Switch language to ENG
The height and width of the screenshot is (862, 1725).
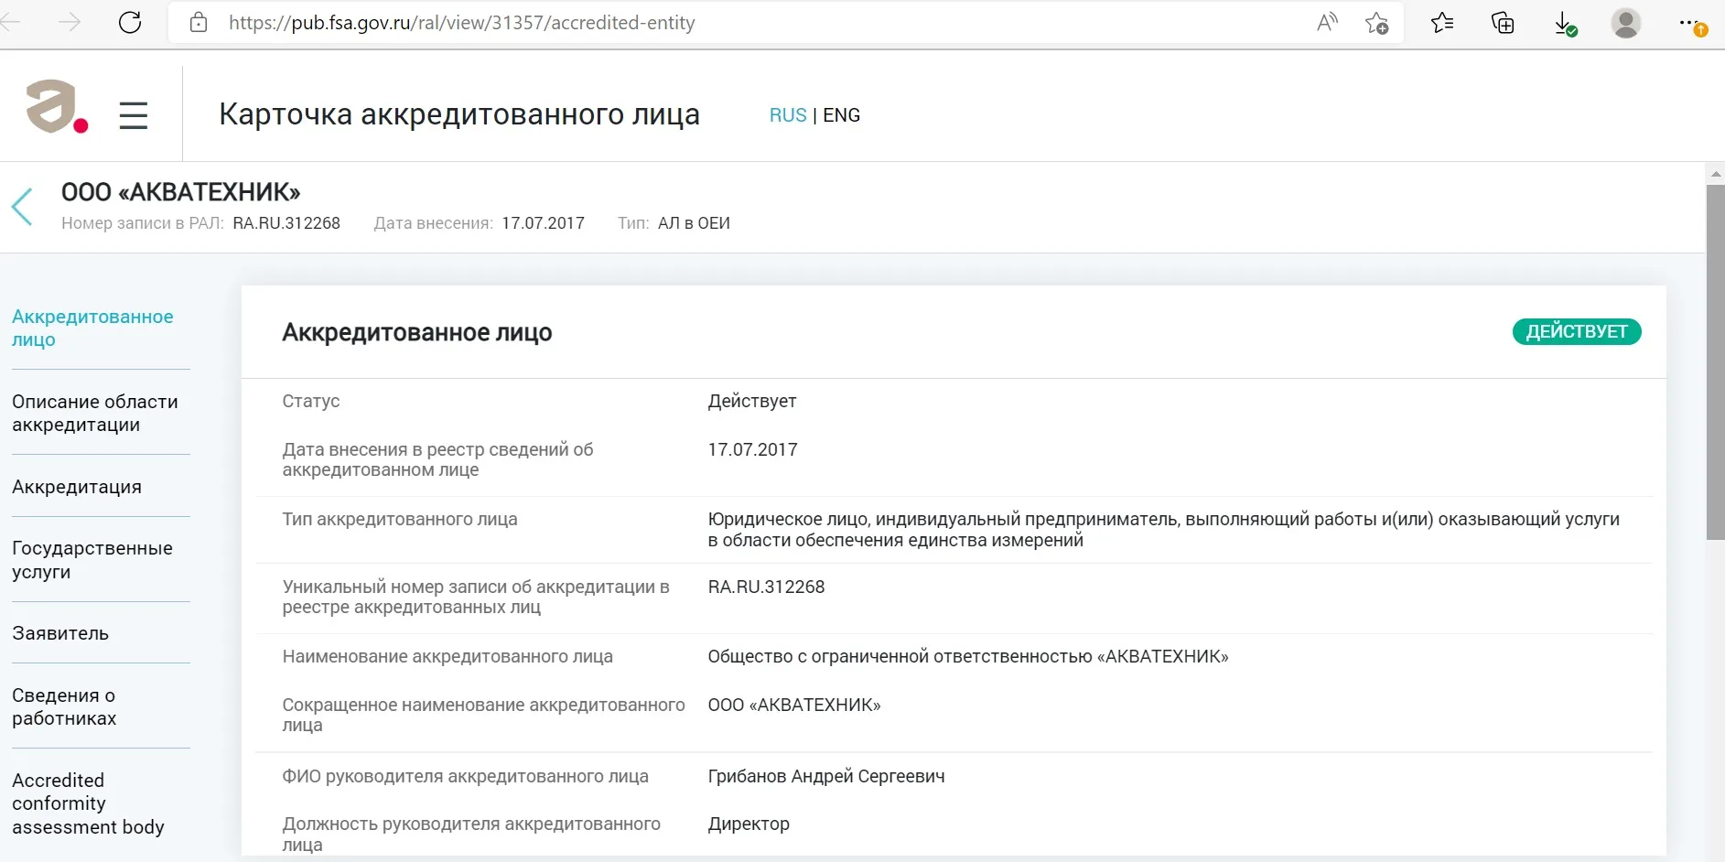click(x=841, y=115)
